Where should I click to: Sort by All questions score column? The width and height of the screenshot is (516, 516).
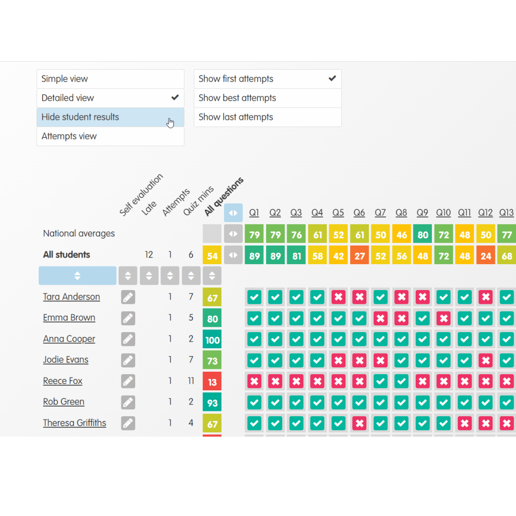212,276
